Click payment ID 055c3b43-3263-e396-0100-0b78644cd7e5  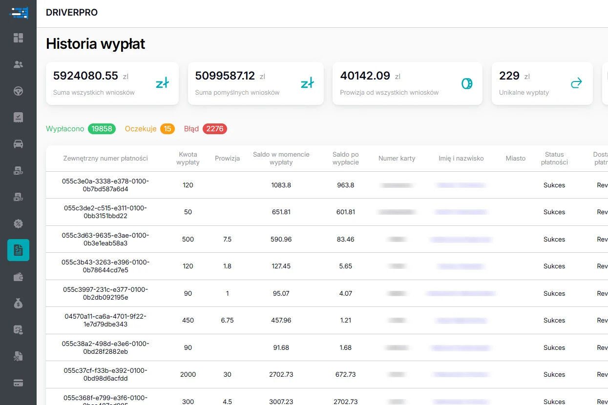click(x=105, y=266)
